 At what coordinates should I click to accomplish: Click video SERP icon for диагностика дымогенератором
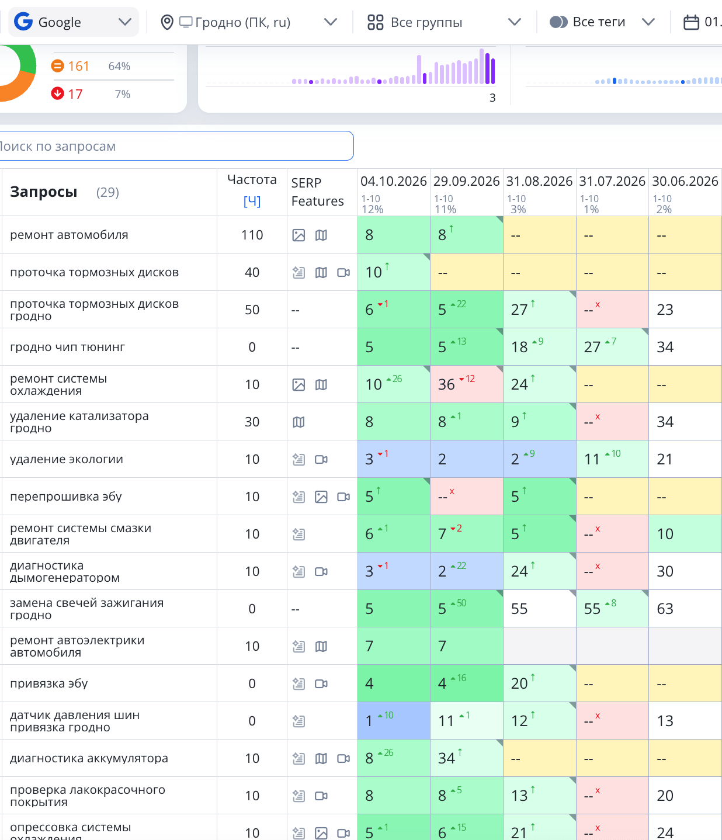(321, 571)
